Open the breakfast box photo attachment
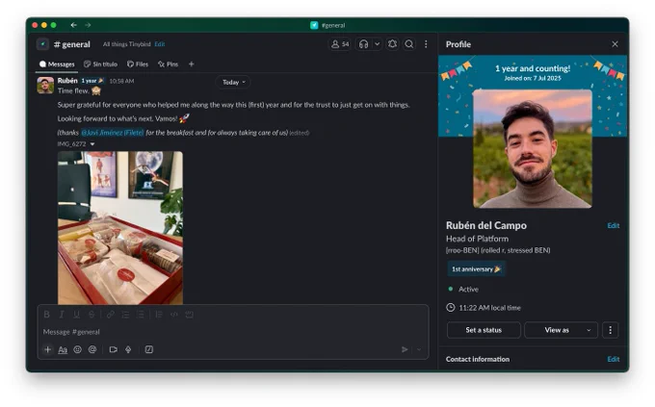 tap(120, 227)
